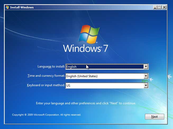Screen dimensions: 173x129
Task: Click Next to continue setup
Action: click(154, 117)
